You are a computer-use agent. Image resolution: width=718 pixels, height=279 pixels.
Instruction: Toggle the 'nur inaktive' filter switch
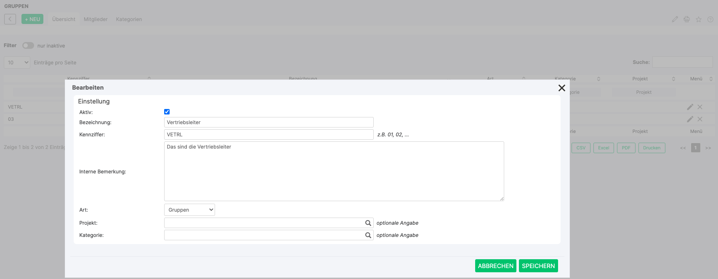click(x=28, y=45)
